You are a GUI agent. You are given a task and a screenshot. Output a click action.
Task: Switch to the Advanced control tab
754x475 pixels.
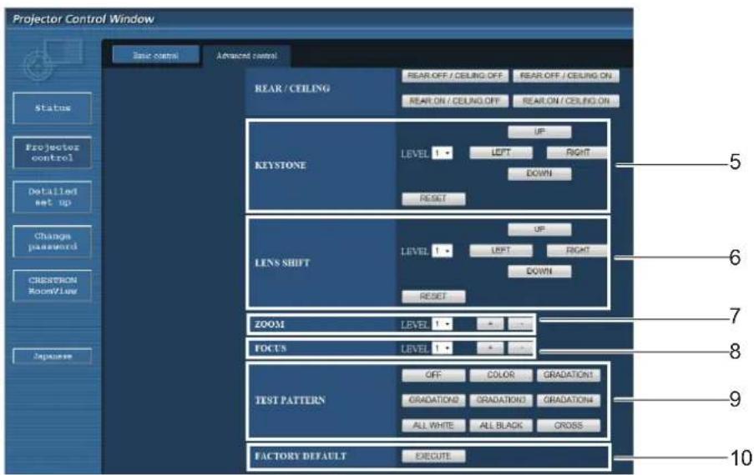(246, 56)
